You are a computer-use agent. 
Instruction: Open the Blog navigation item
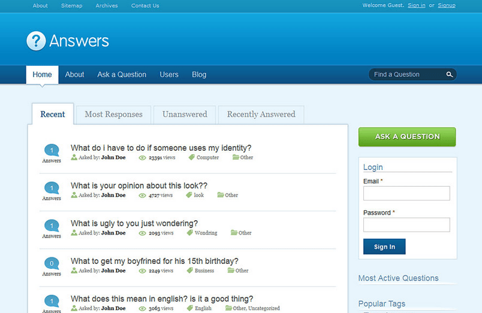pyautogui.click(x=199, y=75)
